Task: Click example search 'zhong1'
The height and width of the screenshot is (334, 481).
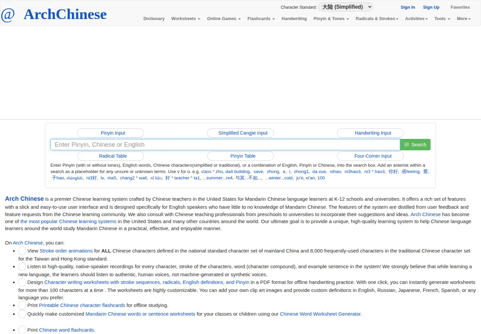Action: (x=301, y=172)
